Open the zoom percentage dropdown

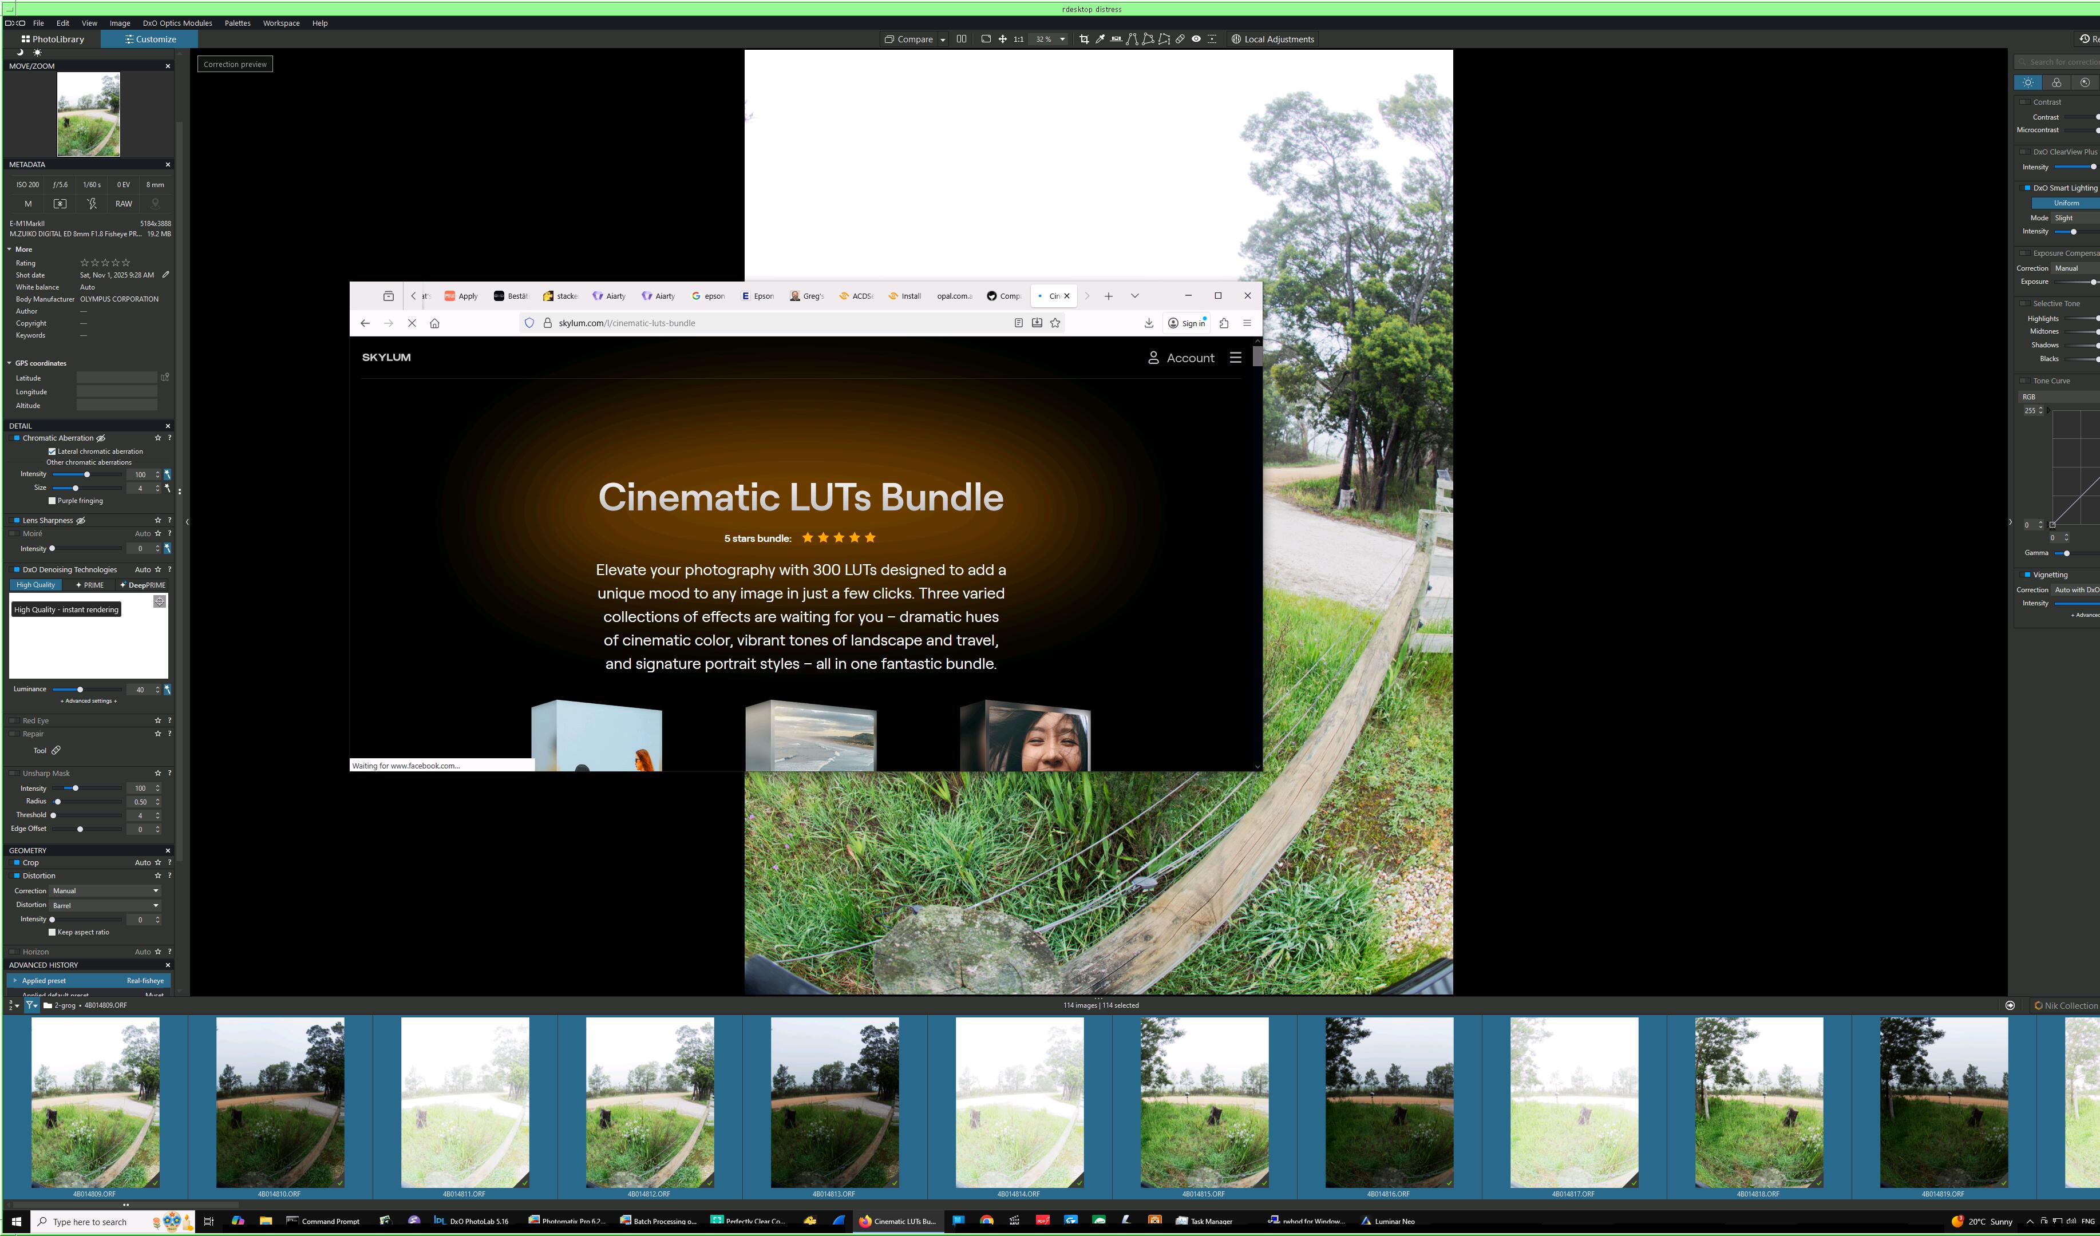[x=1062, y=39]
